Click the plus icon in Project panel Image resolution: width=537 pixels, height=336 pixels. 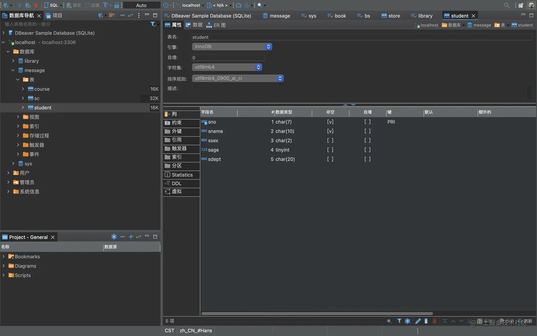pos(131,237)
